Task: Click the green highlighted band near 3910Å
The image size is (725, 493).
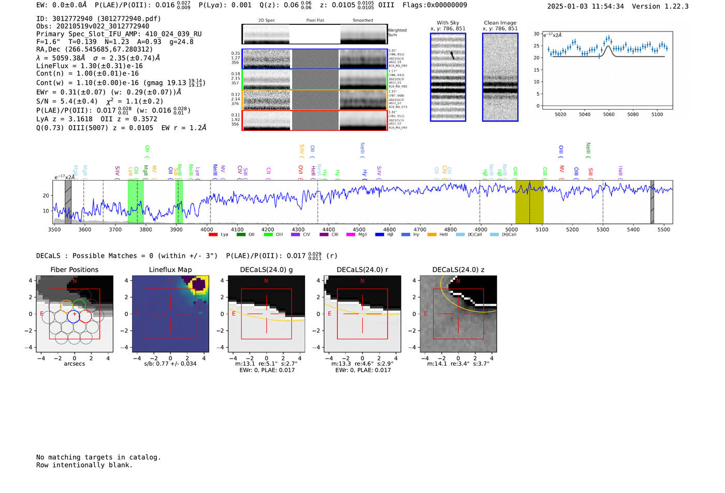Action: pyautogui.click(x=179, y=202)
